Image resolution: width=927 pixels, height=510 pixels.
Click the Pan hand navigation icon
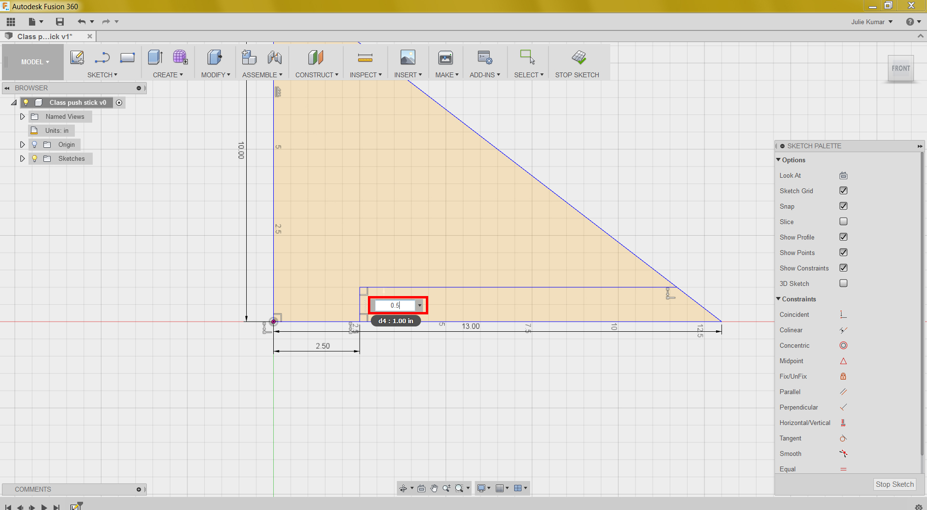tap(434, 488)
